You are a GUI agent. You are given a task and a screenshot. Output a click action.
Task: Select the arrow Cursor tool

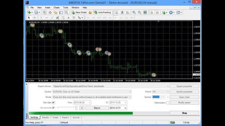(x=29, y=18)
